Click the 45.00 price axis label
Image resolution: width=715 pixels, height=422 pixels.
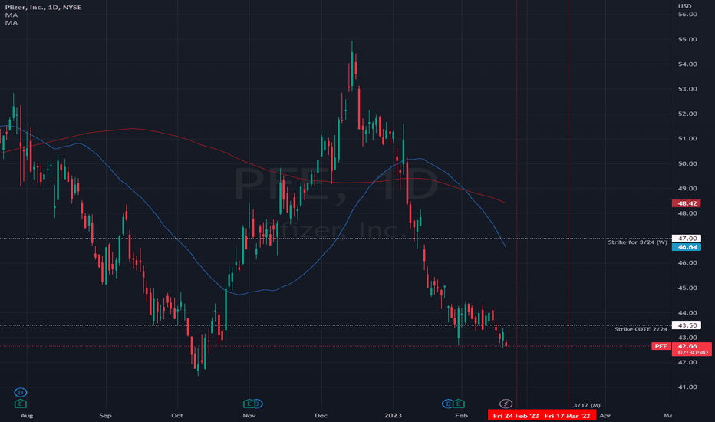coord(687,288)
